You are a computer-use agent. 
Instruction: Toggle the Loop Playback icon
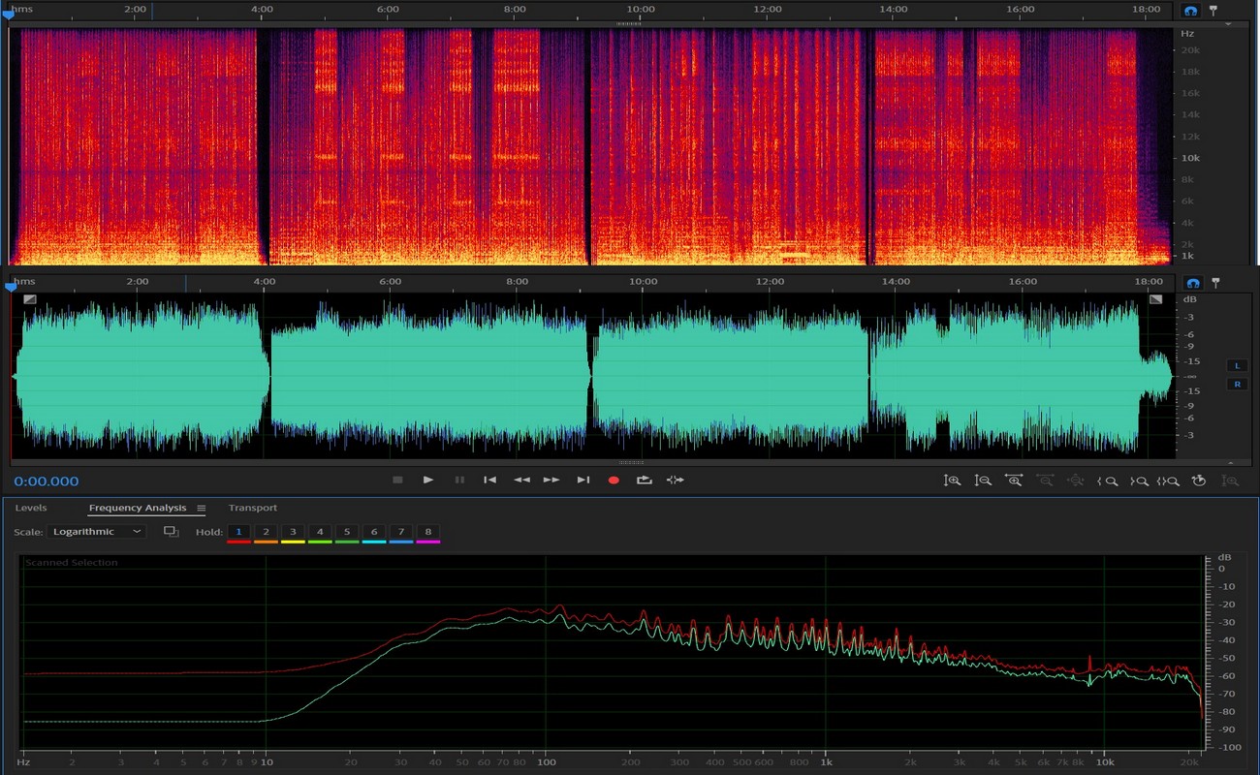(644, 480)
